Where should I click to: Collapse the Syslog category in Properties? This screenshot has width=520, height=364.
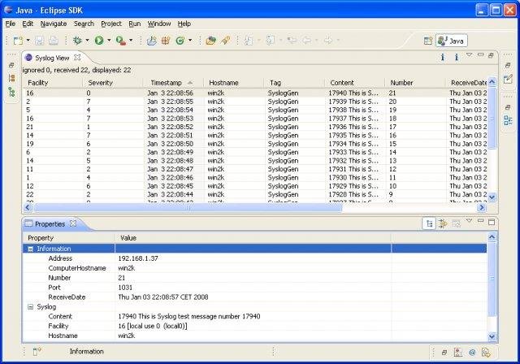[30, 307]
